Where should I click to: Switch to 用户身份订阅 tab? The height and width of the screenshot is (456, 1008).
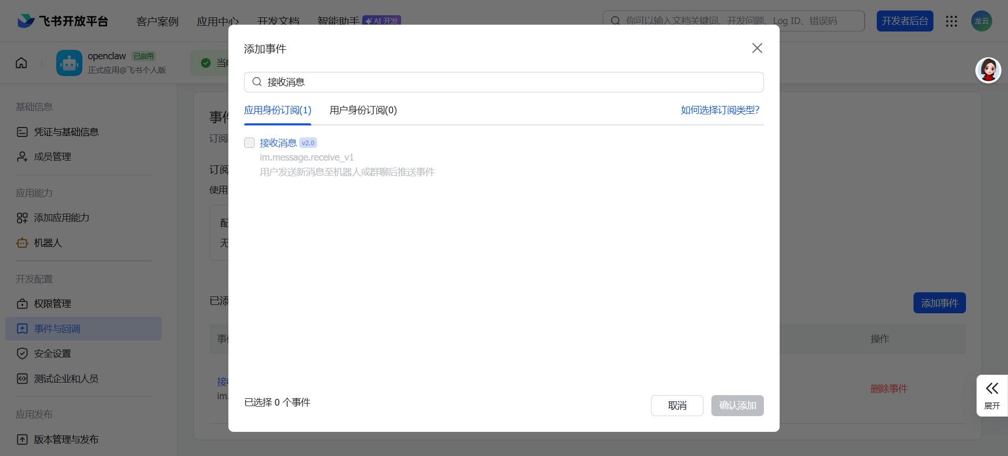pyautogui.click(x=363, y=110)
